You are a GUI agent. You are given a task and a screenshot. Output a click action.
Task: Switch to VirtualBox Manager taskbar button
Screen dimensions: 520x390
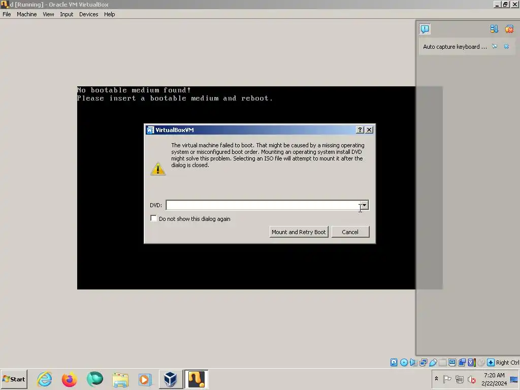[171, 379]
